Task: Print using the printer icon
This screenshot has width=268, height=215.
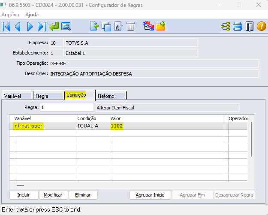Action: click(x=238, y=27)
